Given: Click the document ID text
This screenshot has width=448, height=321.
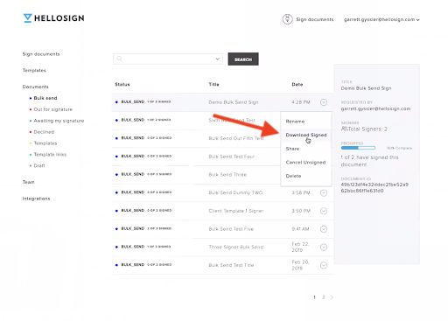Looking at the screenshot, I should point(374,188).
